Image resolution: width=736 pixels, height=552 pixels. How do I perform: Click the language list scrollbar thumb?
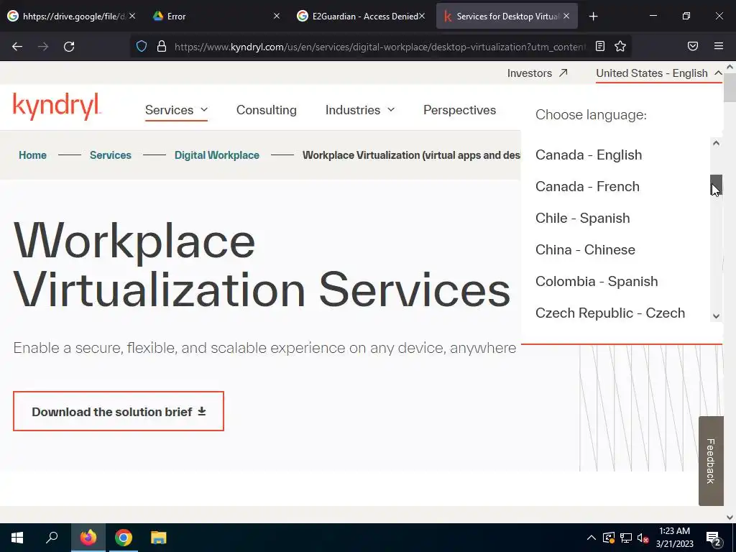click(x=716, y=185)
